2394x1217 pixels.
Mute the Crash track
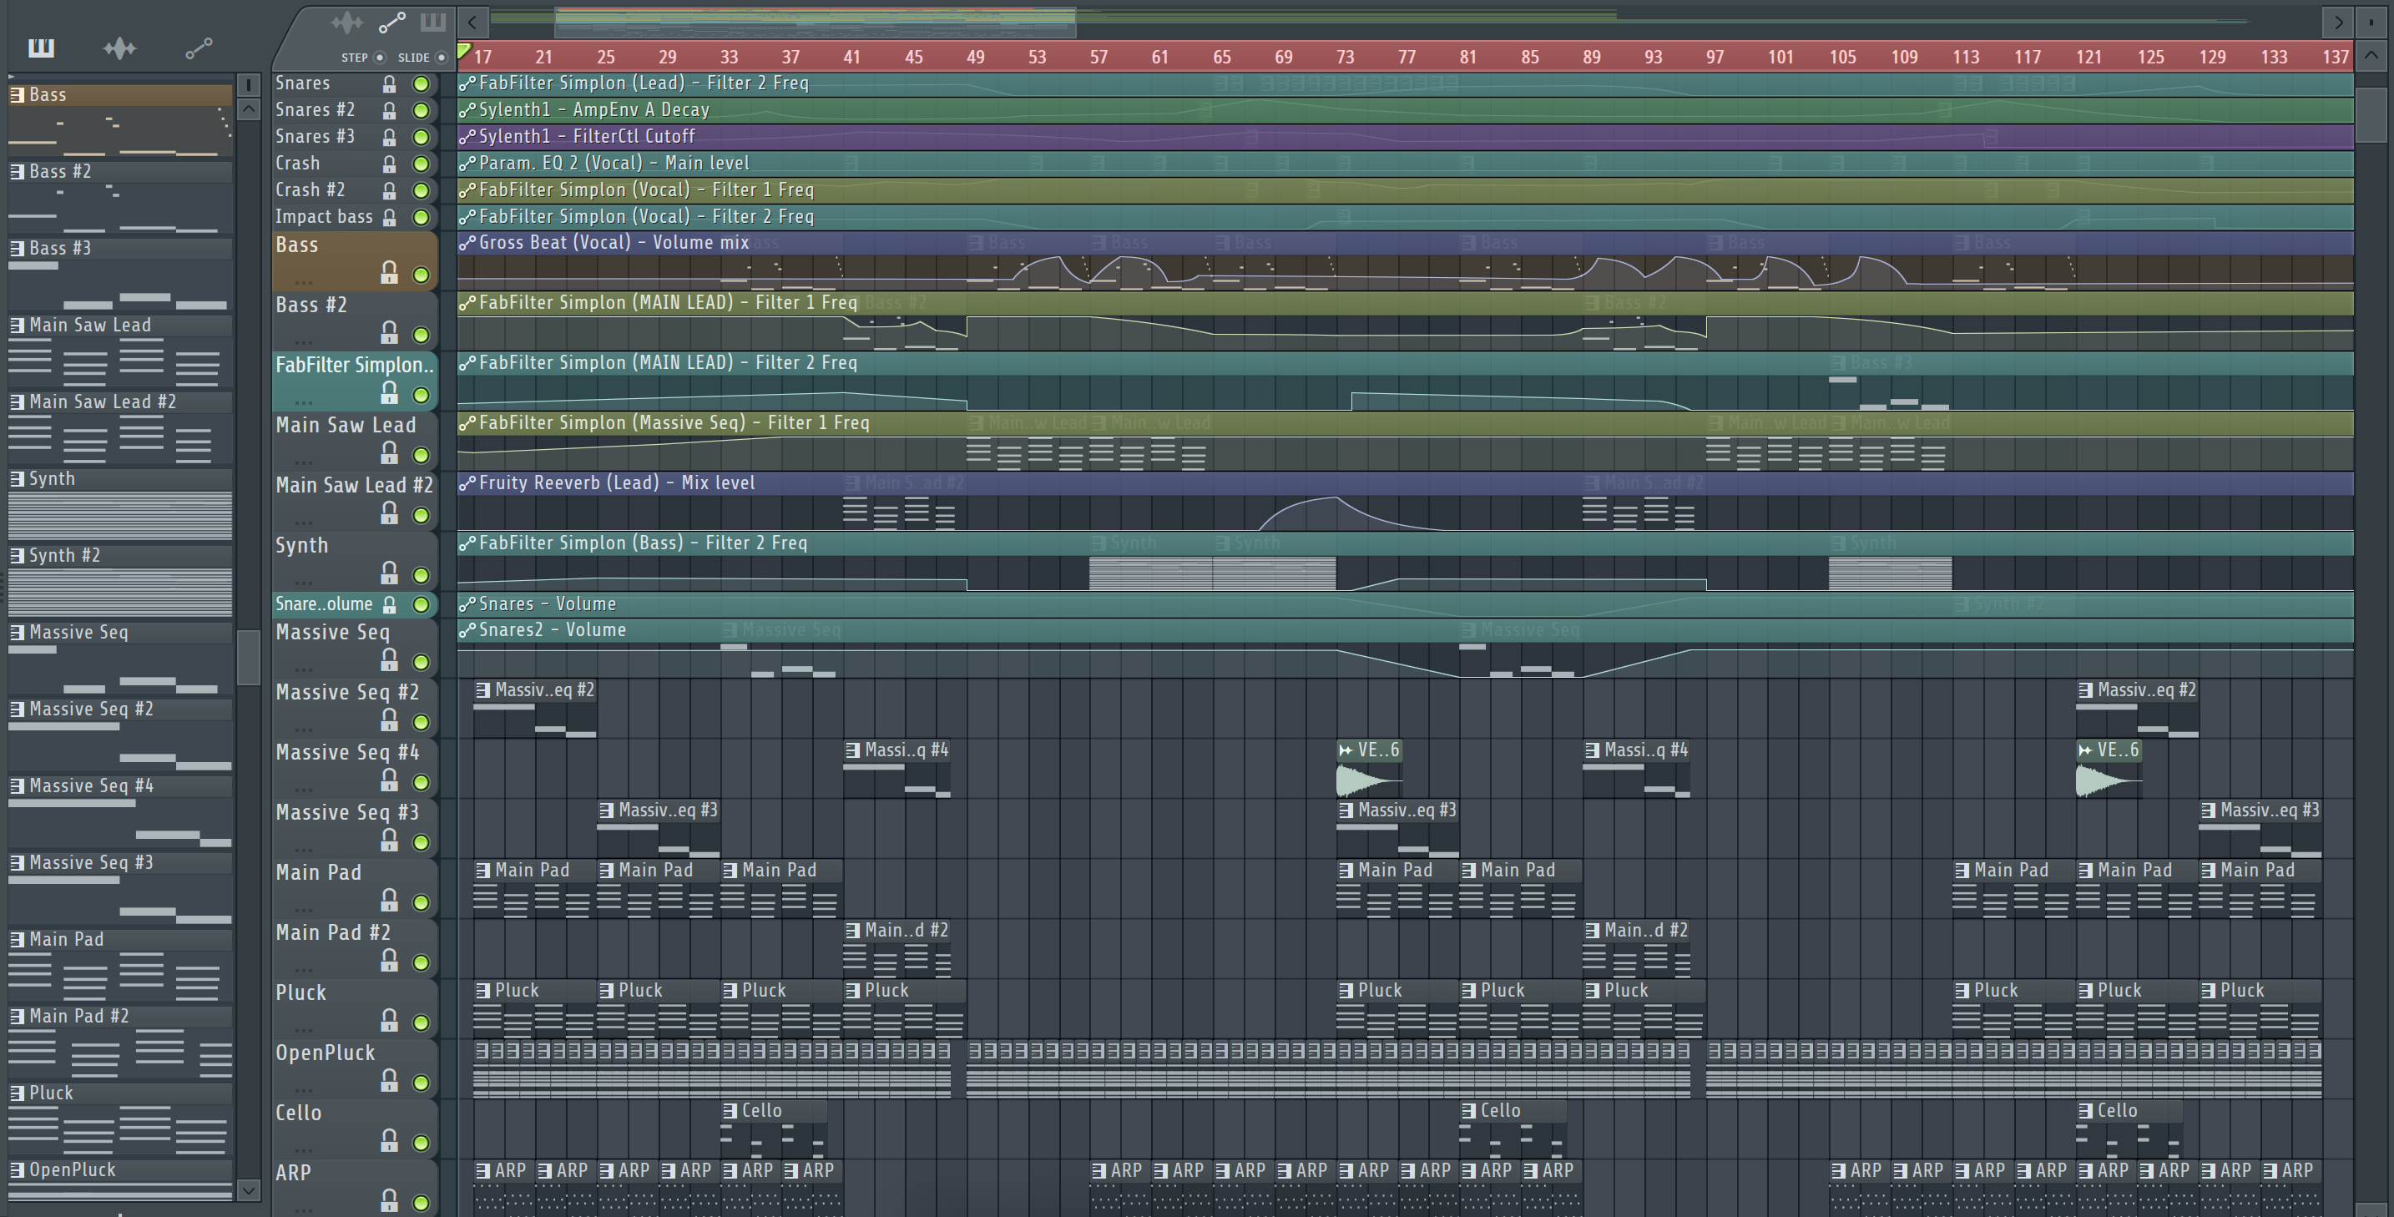click(421, 164)
